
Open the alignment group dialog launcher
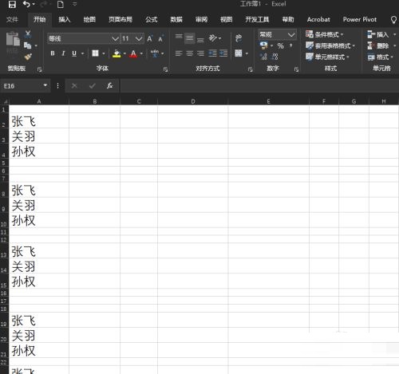coord(250,69)
